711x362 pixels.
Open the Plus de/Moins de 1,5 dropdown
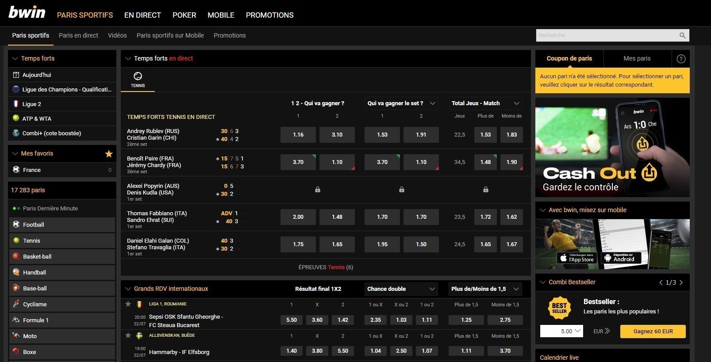click(x=485, y=289)
